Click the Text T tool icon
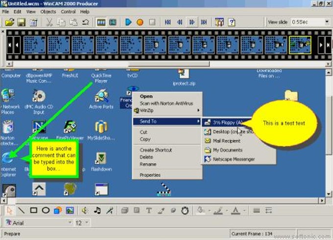Image resolution: width=333 pixels, height=240 pixels. click(x=149, y=211)
